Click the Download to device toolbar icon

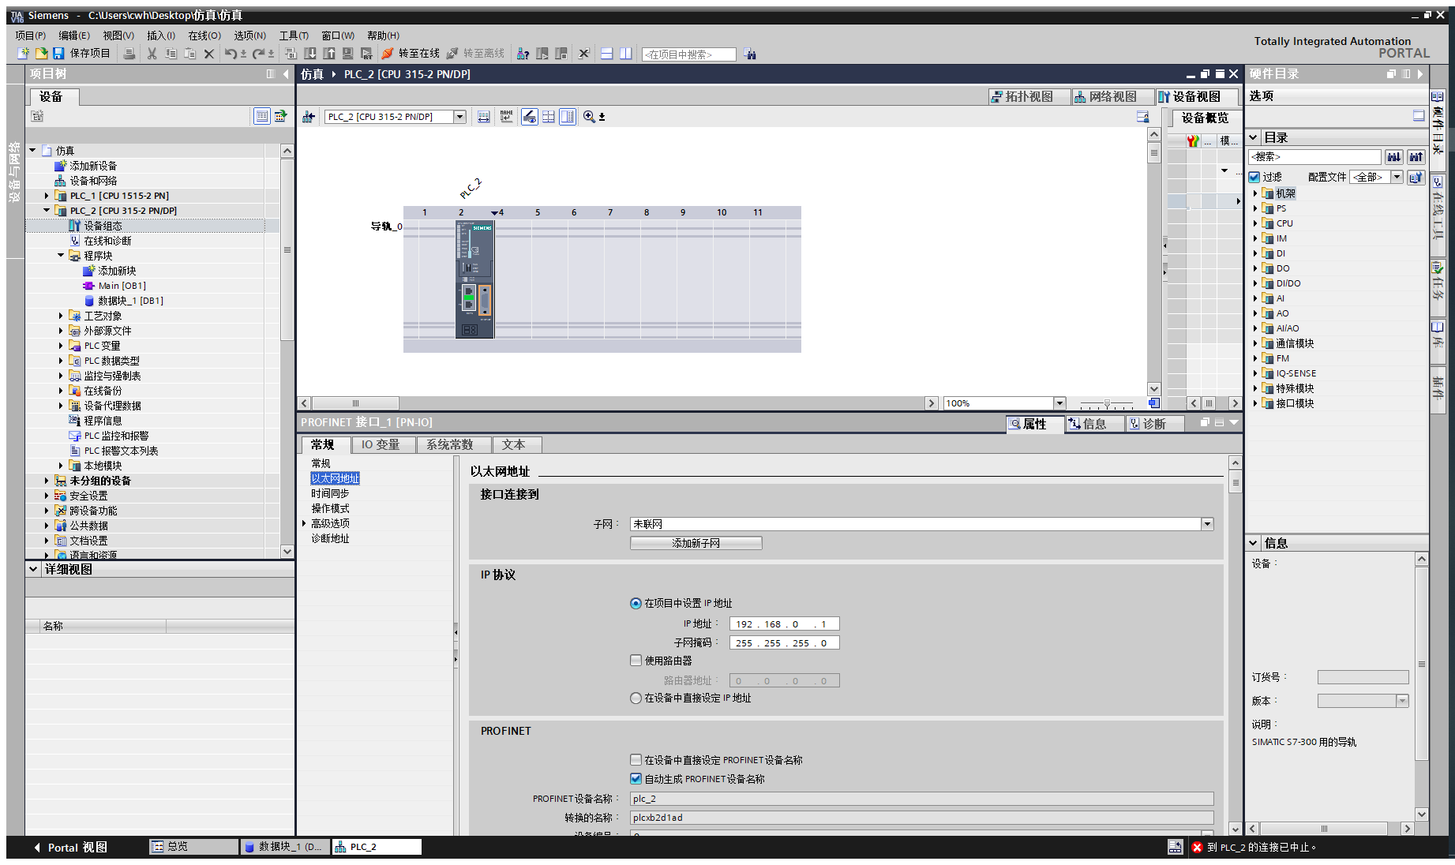[x=310, y=54]
